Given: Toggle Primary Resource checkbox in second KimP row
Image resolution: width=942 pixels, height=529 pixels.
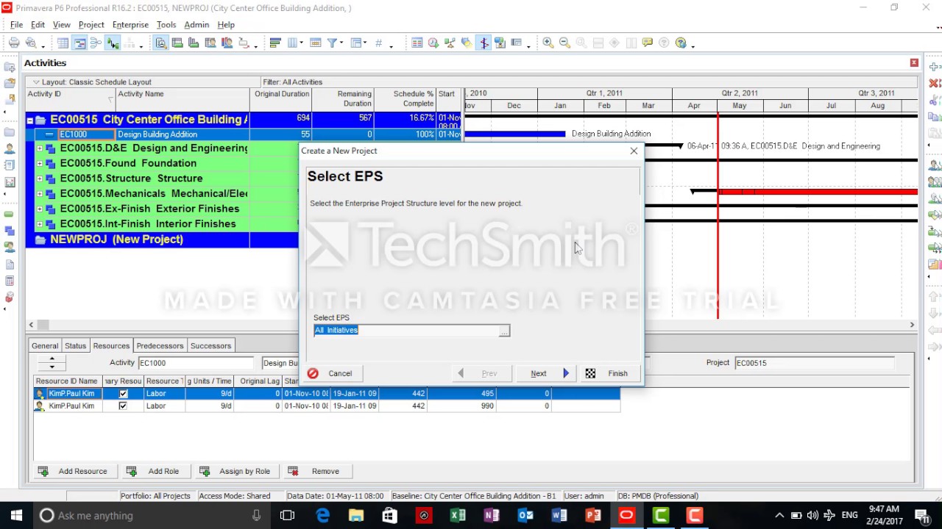Looking at the screenshot, I should click(x=123, y=406).
